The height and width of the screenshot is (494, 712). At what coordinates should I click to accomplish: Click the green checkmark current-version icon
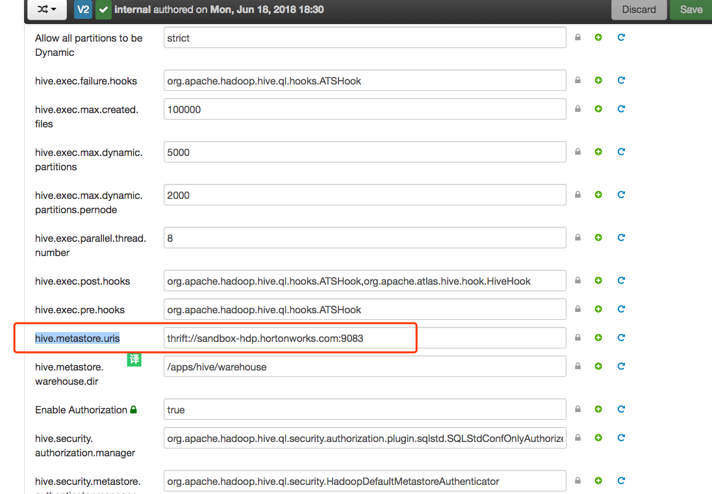(103, 10)
